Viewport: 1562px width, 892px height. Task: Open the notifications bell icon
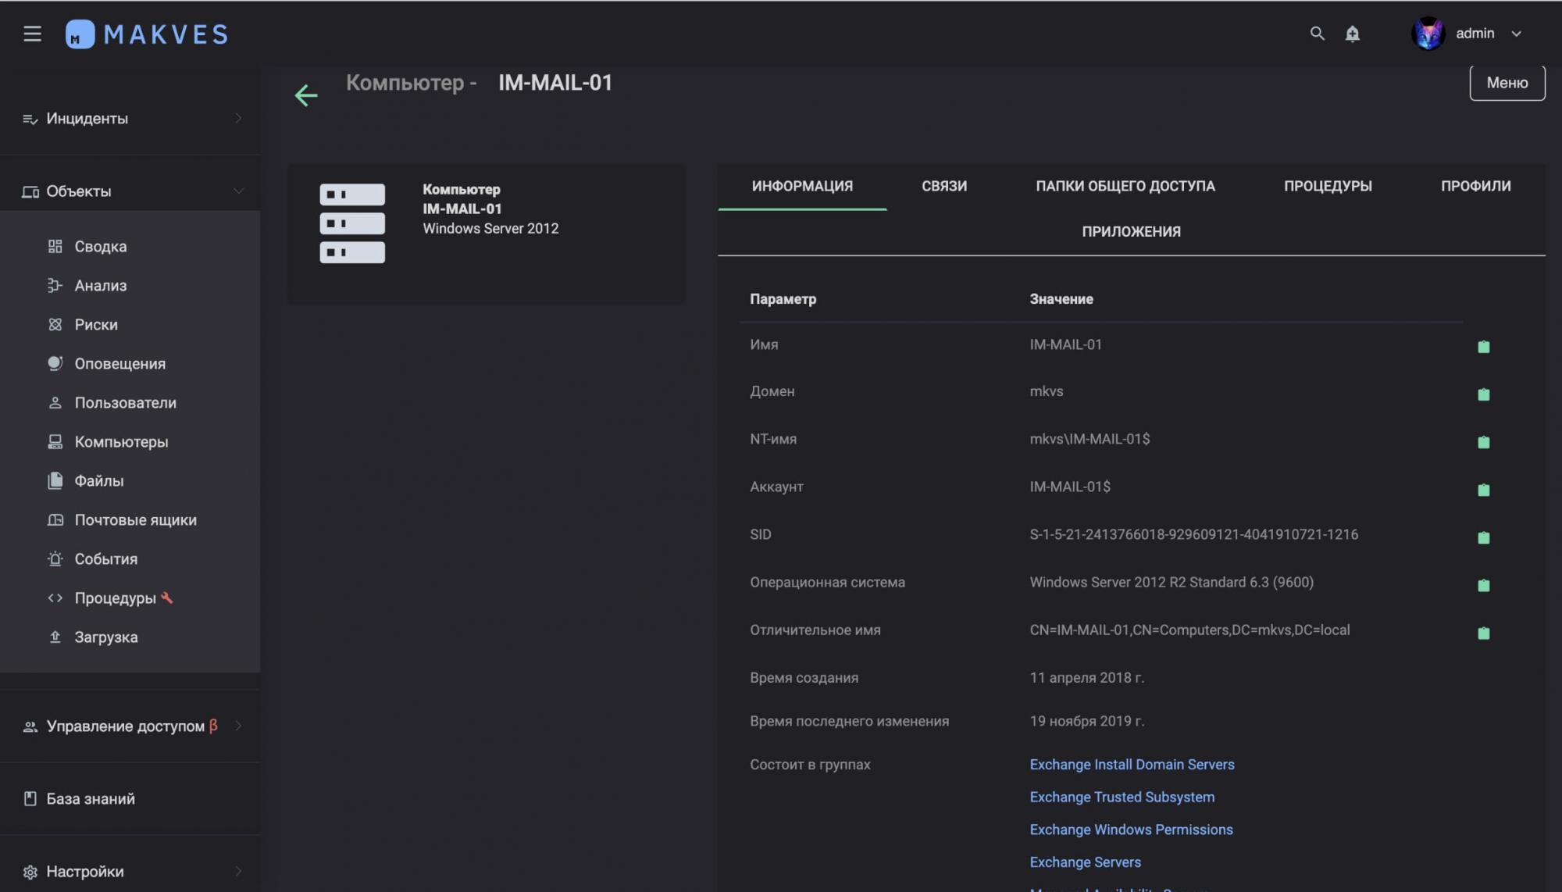click(1352, 34)
